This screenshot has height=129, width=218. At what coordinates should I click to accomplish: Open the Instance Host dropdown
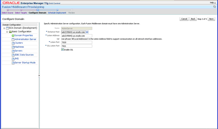[87, 32]
